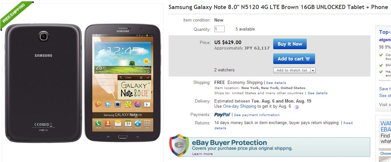Click the tablet back view product image
391x162 pixels.
click(43, 83)
